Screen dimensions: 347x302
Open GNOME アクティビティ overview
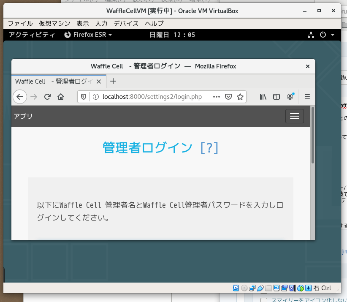tap(32, 35)
